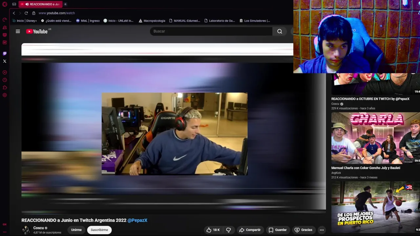420x236 pixels.
Task: Go forward to next page
Action: coord(20,13)
